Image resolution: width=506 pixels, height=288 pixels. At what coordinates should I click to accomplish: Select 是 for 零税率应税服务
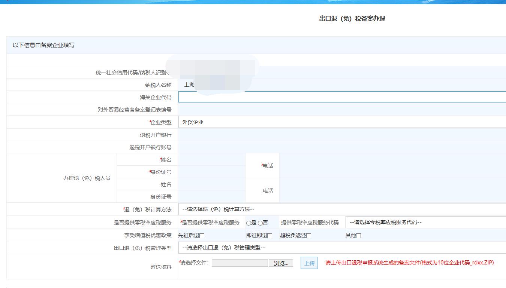coord(249,223)
